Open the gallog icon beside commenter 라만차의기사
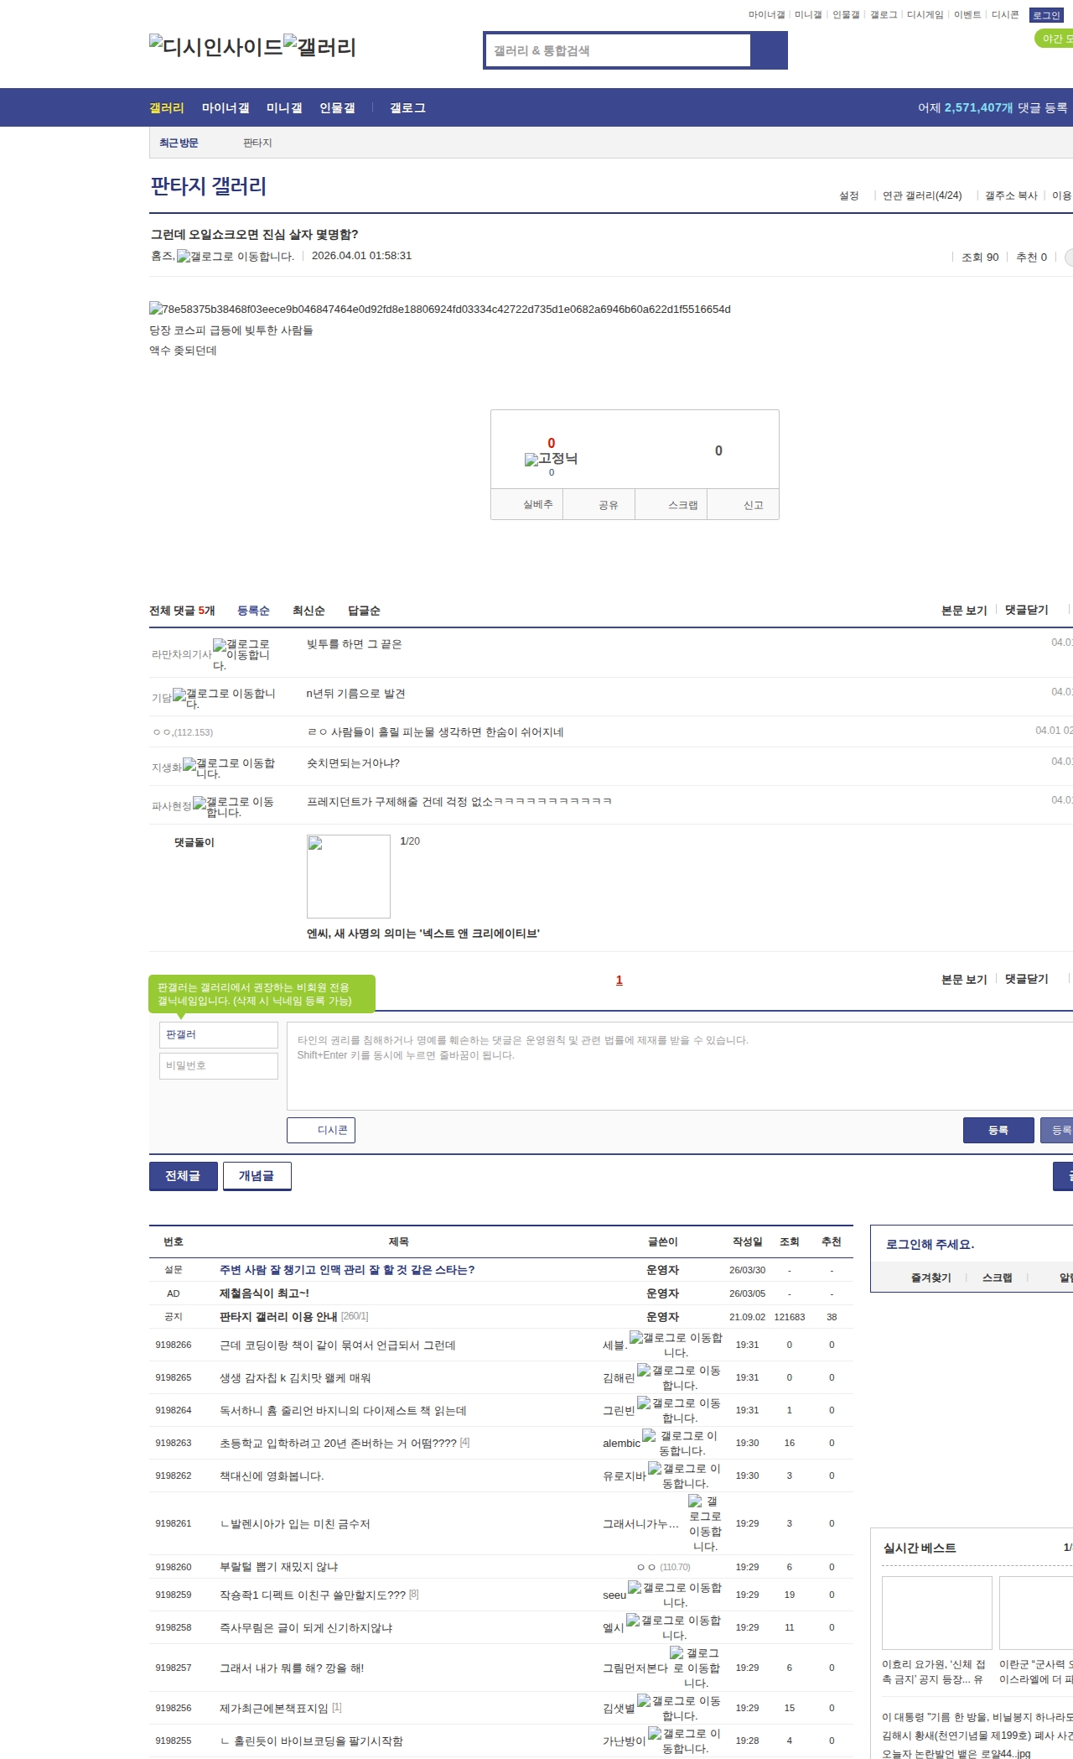The width and height of the screenshot is (1073, 1759). pos(220,645)
